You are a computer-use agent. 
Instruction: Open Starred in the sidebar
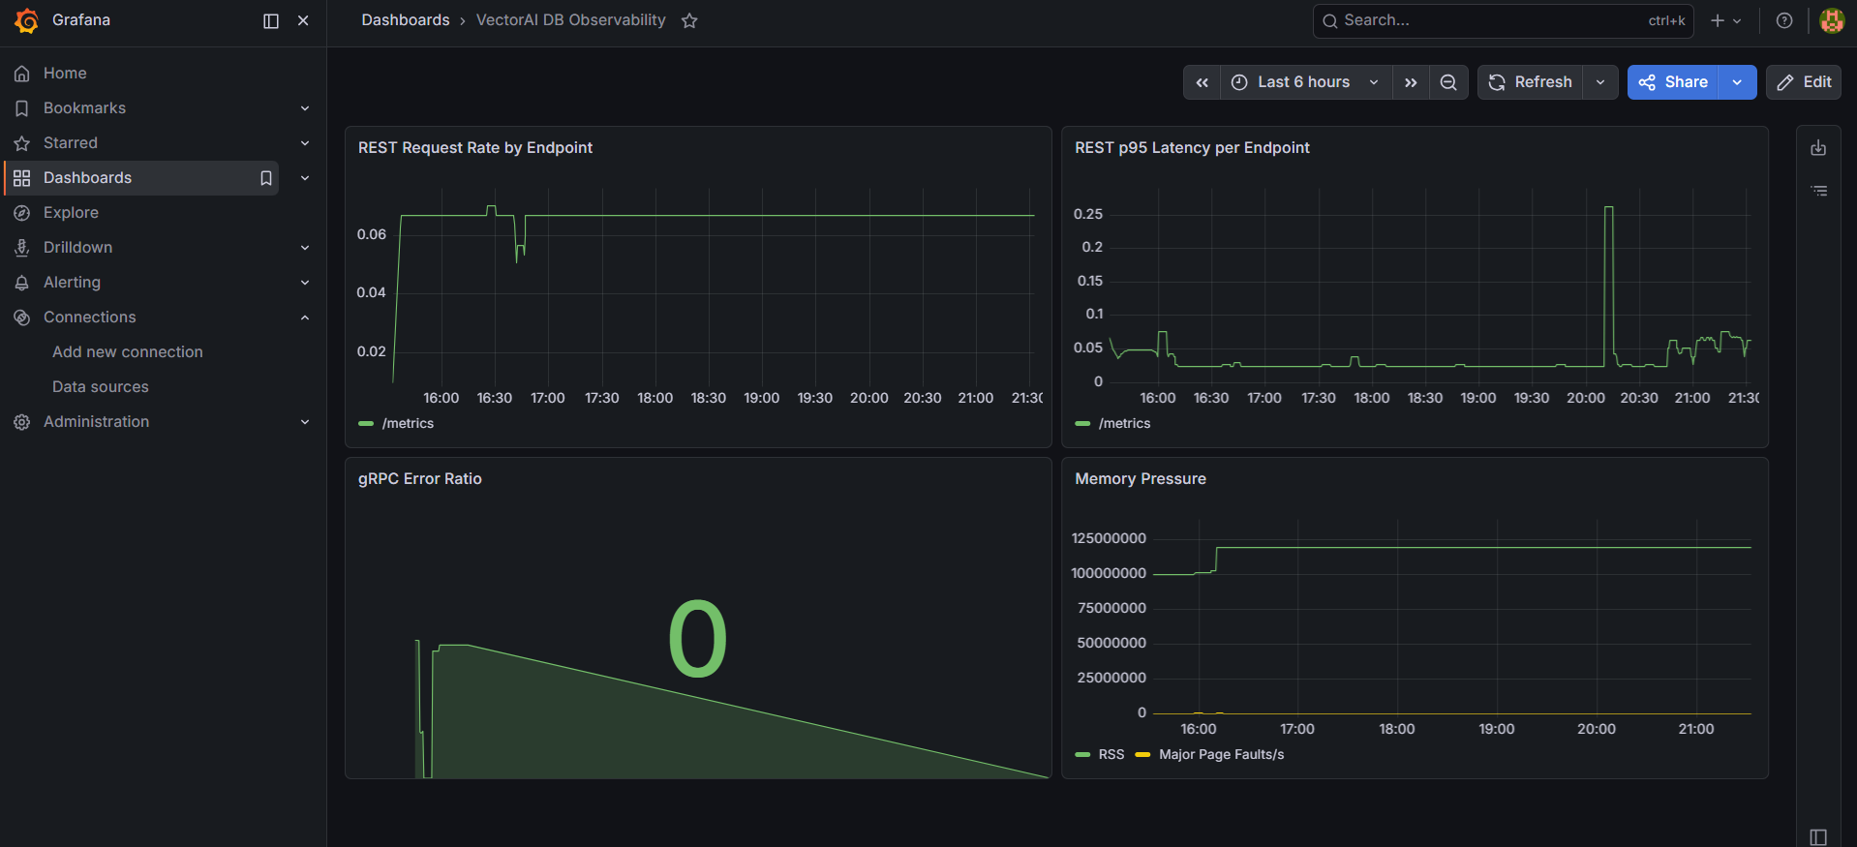click(x=71, y=143)
